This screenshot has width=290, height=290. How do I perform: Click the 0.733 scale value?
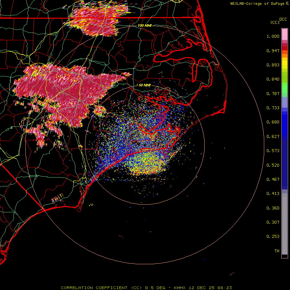[273, 108]
